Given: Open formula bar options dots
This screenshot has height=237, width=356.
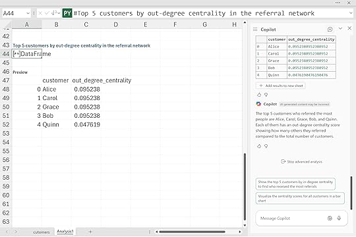Looking at the screenshot, I should tap(34, 13).
